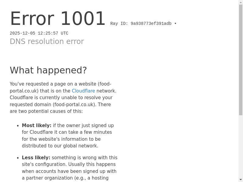Viewport: 243px width, 182px height.
Task: Click the scrollbar down arrow
Action: 241,180
